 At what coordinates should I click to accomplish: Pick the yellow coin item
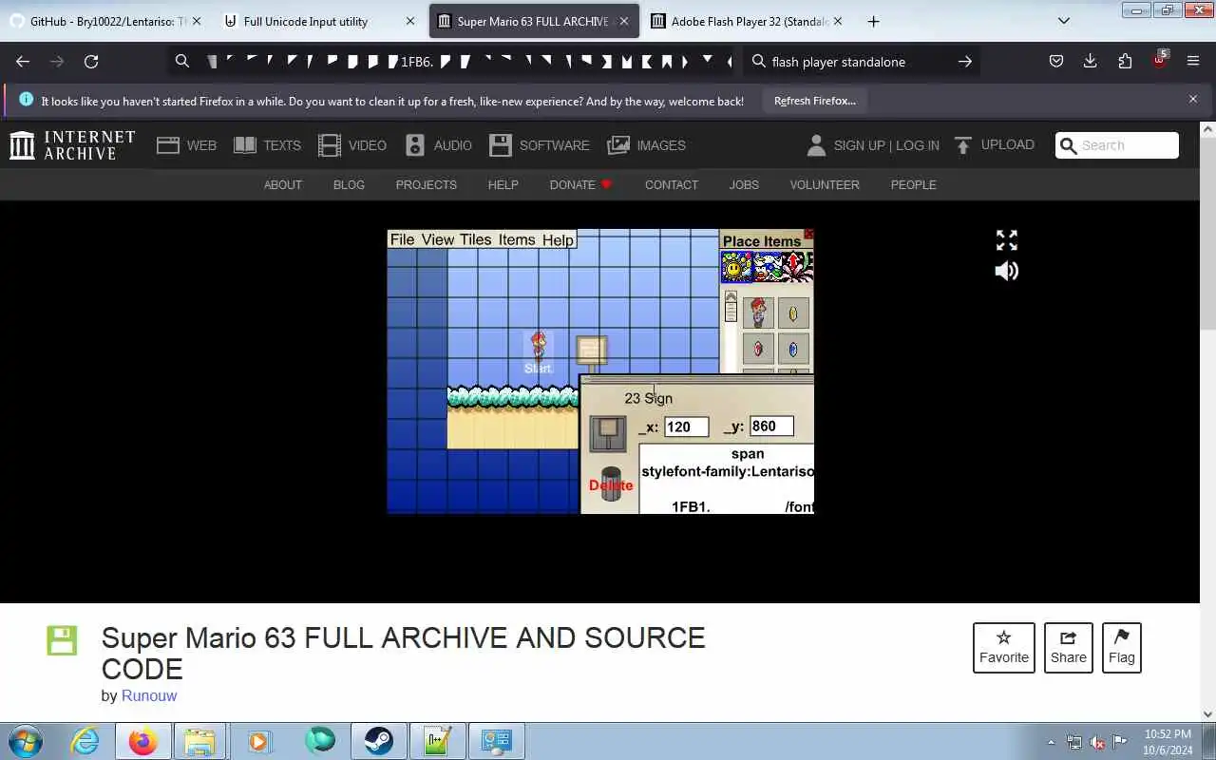(793, 313)
